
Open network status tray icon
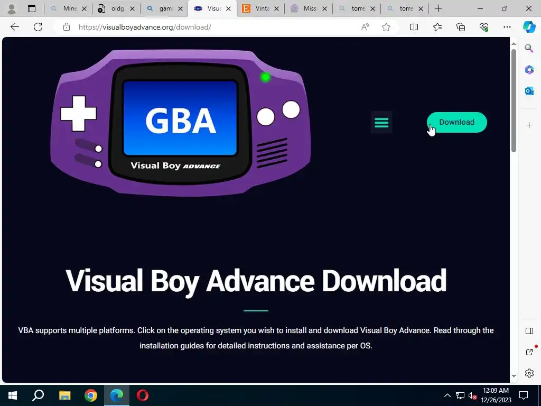tap(460, 395)
